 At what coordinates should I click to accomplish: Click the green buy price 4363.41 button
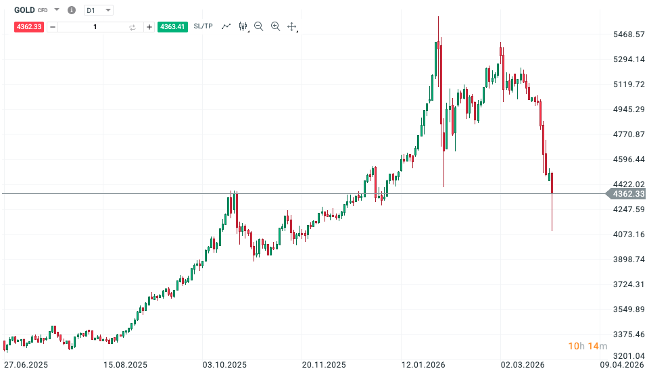pos(172,27)
